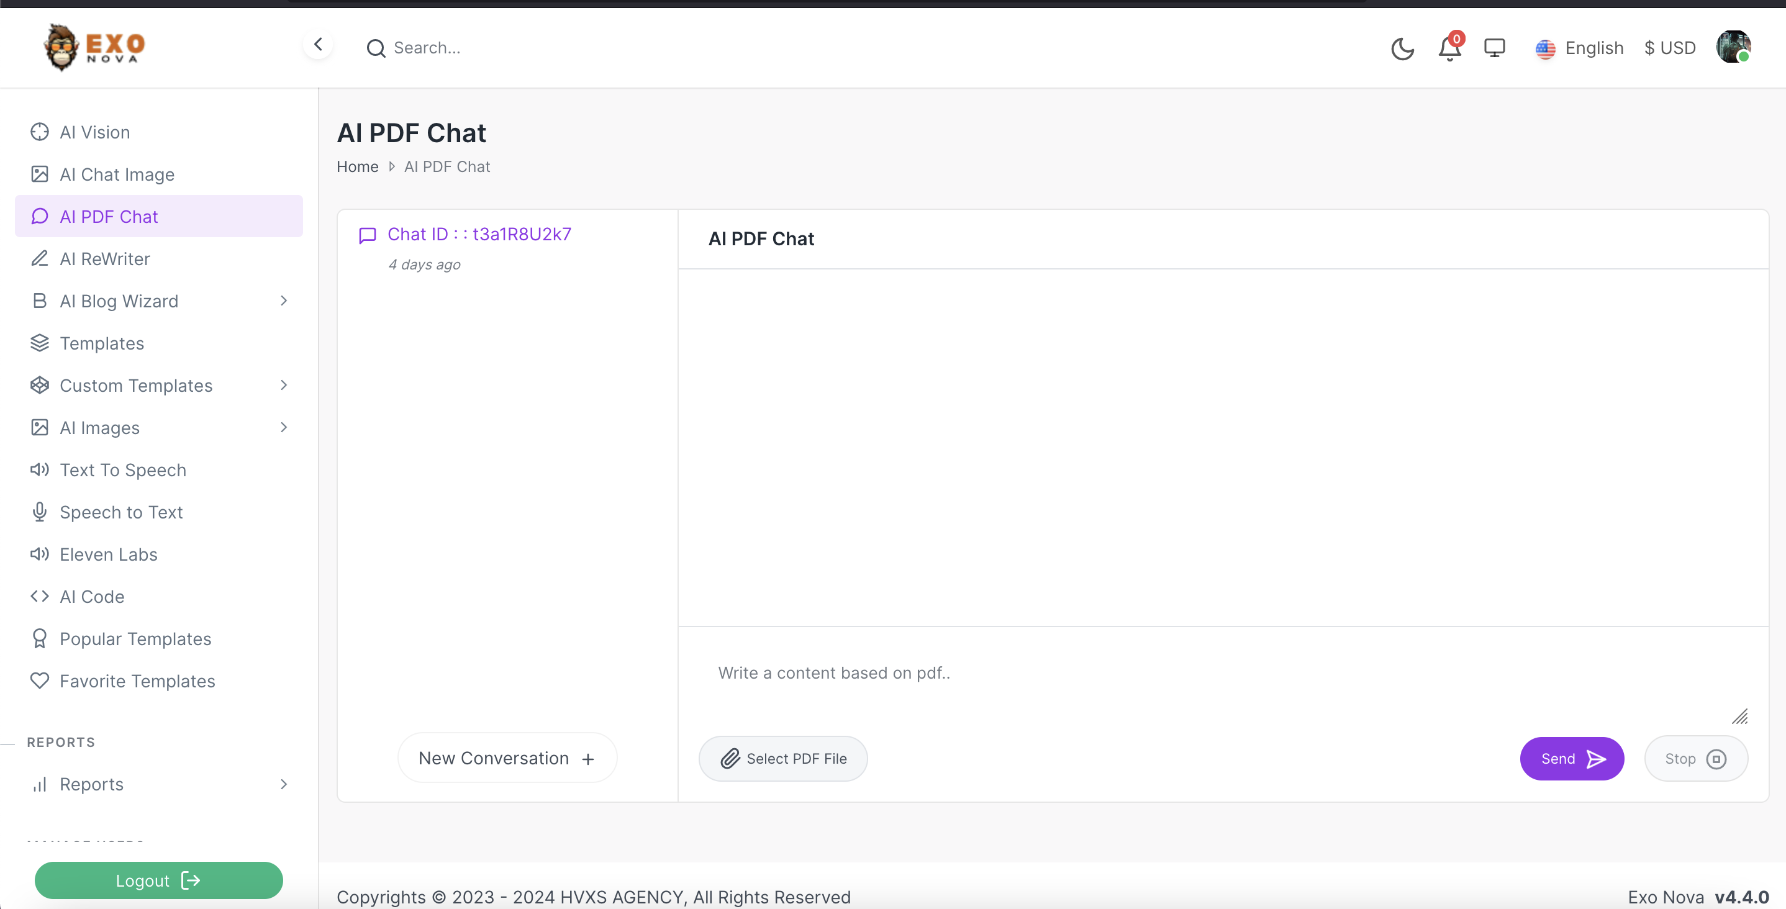Open user profile avatar menu
The height and width of the screenshot is (909, 1786).
coord(1733,47)
